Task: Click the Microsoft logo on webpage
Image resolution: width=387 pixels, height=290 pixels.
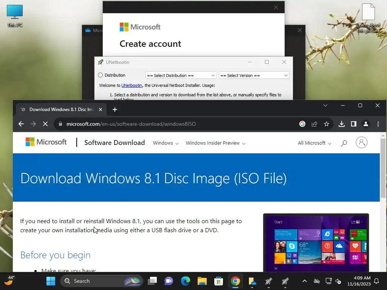Action: pyautogui.click(x=46, y=142)
